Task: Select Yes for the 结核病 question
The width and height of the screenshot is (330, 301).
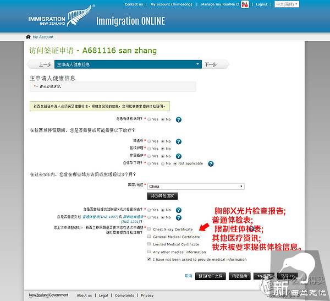Action: pos(149,119)
